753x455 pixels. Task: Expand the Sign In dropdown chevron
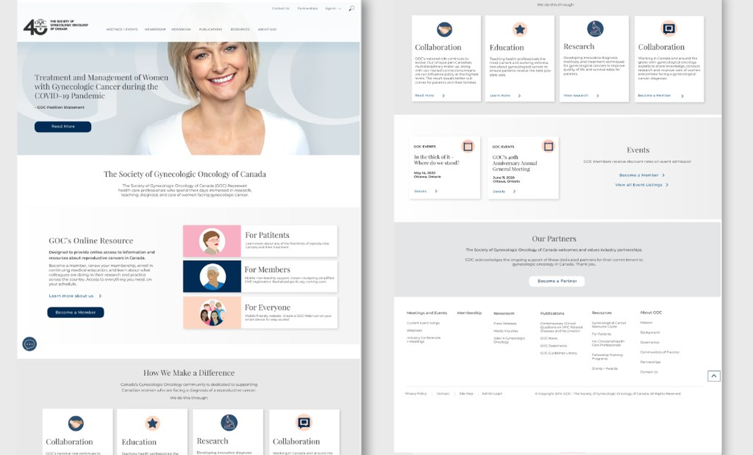click(340, 8)
